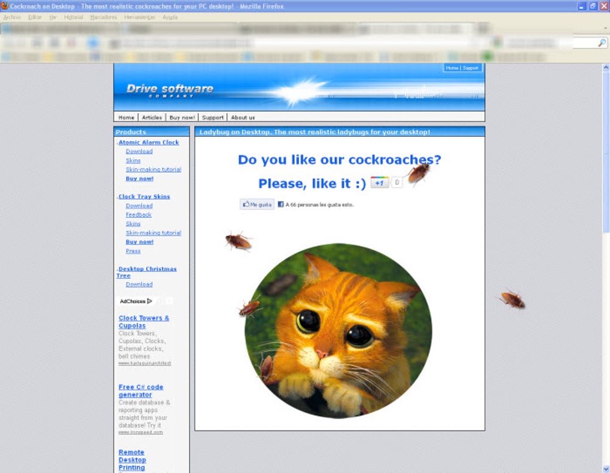The height and width of the screenshot is (473, 610).
Task: Click Skins under Atomic Alarm Clock
Action: (x=133, y=160)
